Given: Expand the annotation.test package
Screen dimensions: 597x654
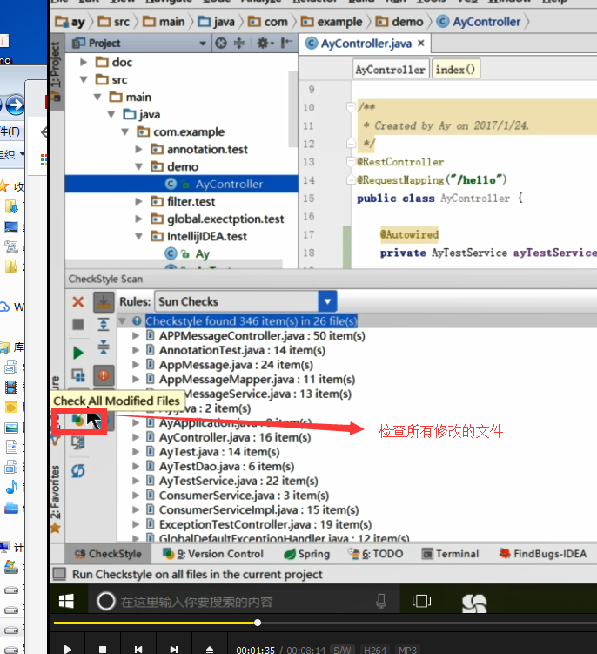Looking at the screenshot, I should coord(139,149).
